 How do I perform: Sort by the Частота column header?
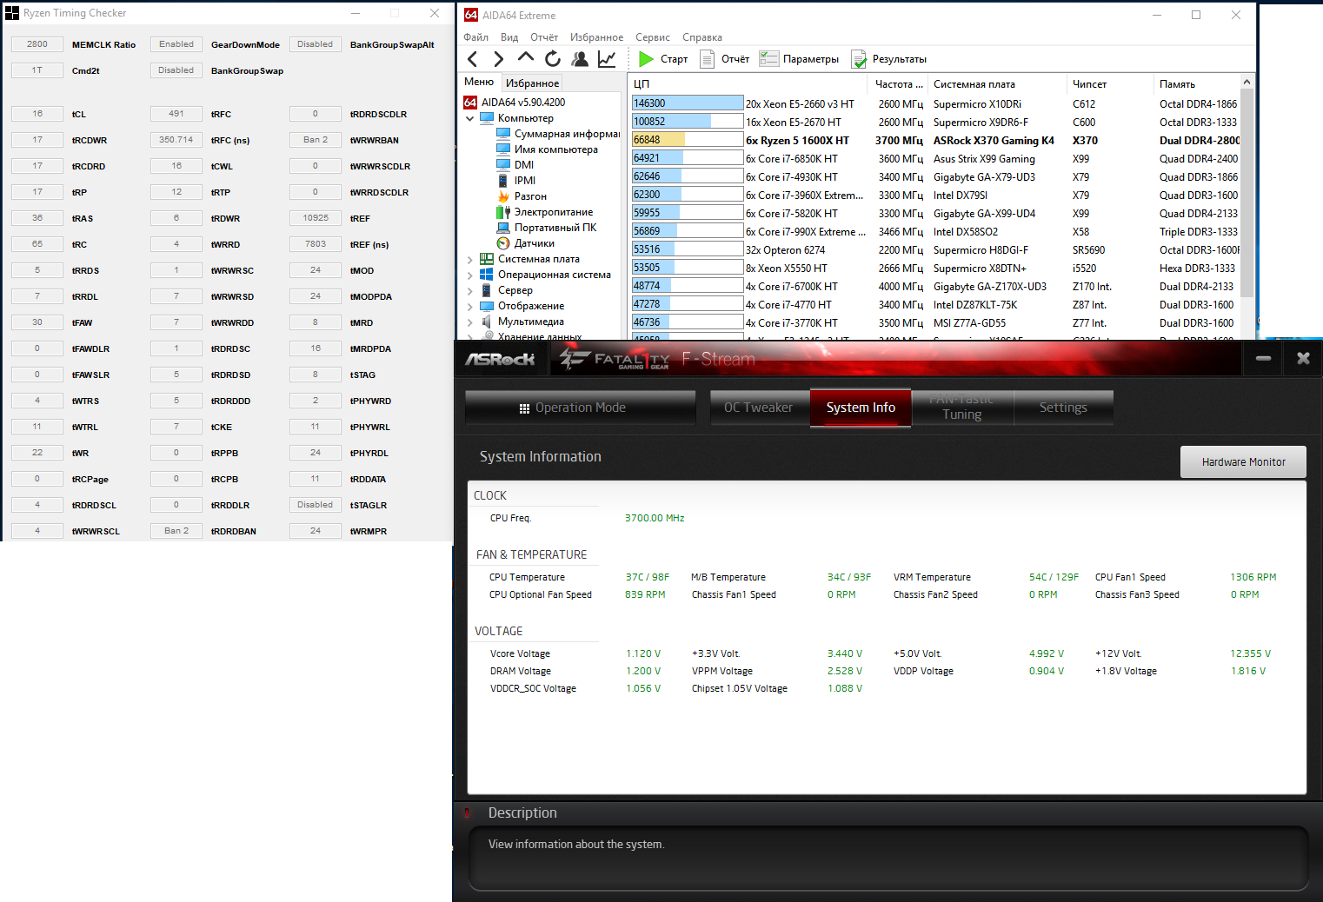(898, 84)
